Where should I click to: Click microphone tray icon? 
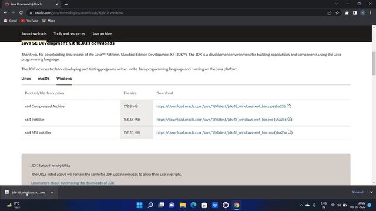point(314,205)
